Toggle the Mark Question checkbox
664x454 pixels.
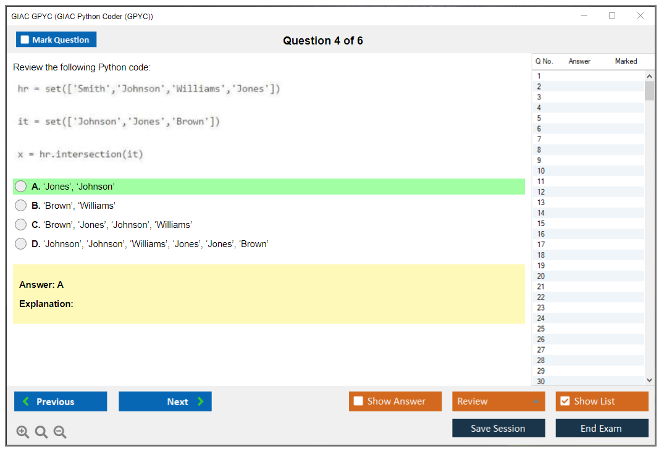pos(25,40)
